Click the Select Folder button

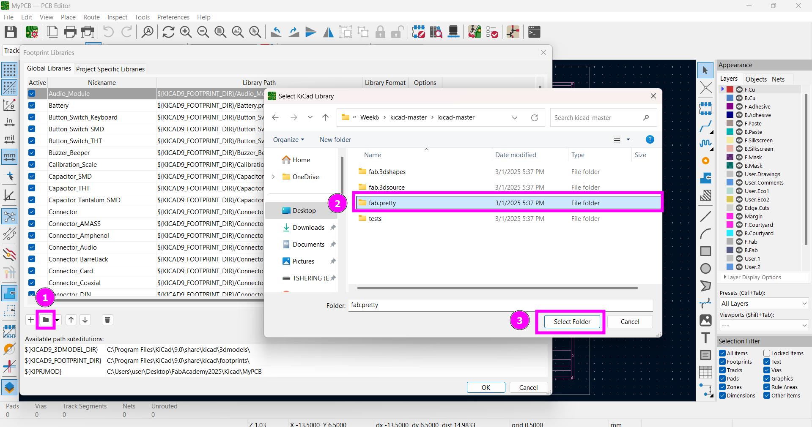coord(572,322)
